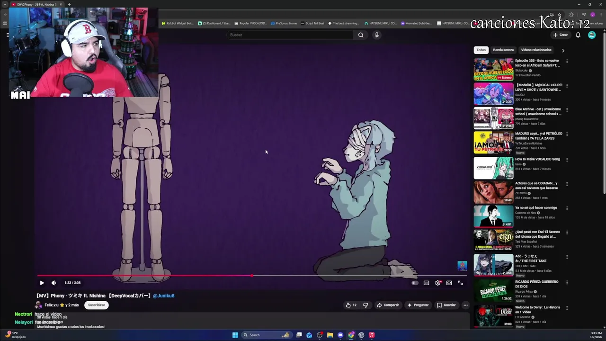
Task: Open the weather widget showing Despejado
Action: coord(15,335)
